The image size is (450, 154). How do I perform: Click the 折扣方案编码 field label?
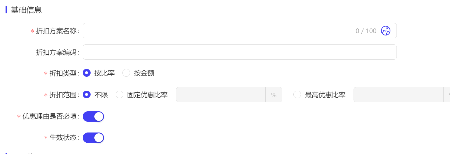[58, 52]
